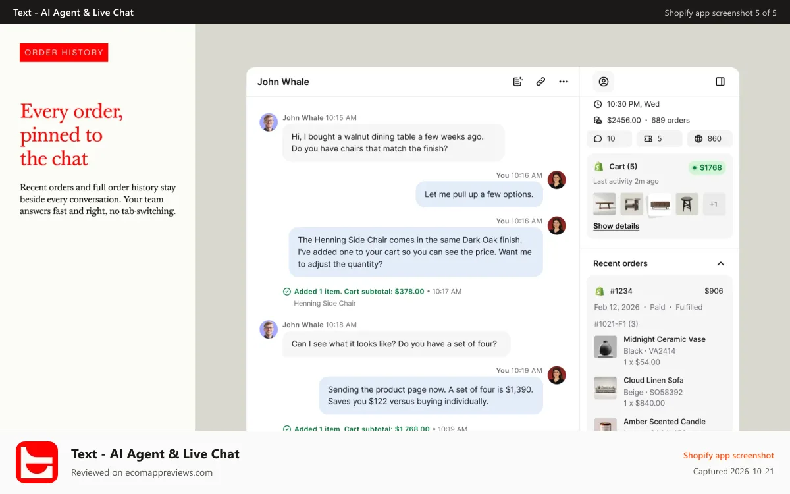Screen dimensions: 790x494
Task: Open the stool cart thumbnail
Action: (x=687, y=204)
